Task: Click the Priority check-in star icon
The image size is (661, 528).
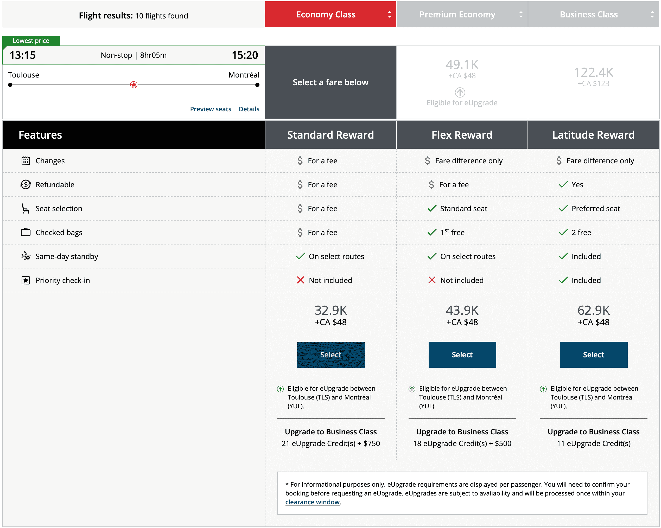Action: click(x=26, y=280)
